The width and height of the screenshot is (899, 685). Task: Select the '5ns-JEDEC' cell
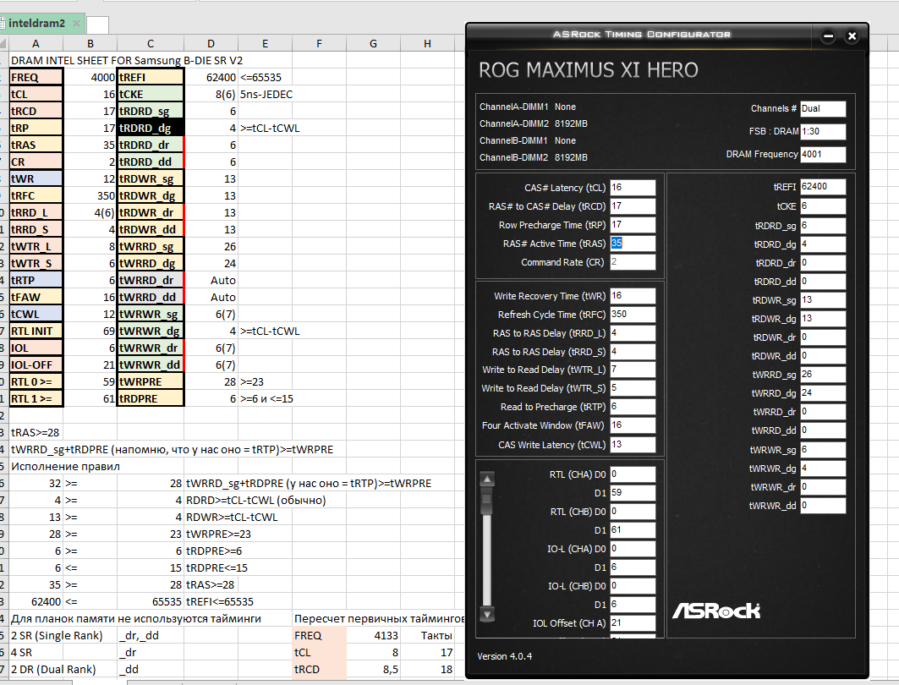click(266, 94)
